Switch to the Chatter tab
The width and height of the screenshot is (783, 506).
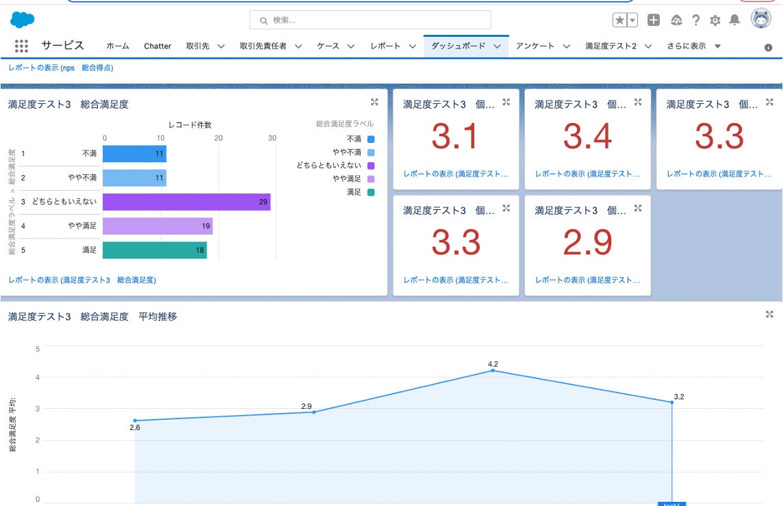pyautogui.click(x=157, y=46)
